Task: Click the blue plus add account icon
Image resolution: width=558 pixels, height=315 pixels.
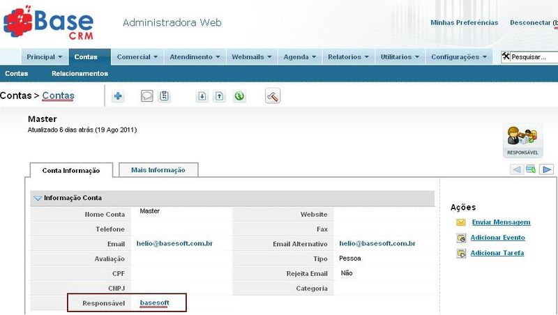Action: point(118,96)
